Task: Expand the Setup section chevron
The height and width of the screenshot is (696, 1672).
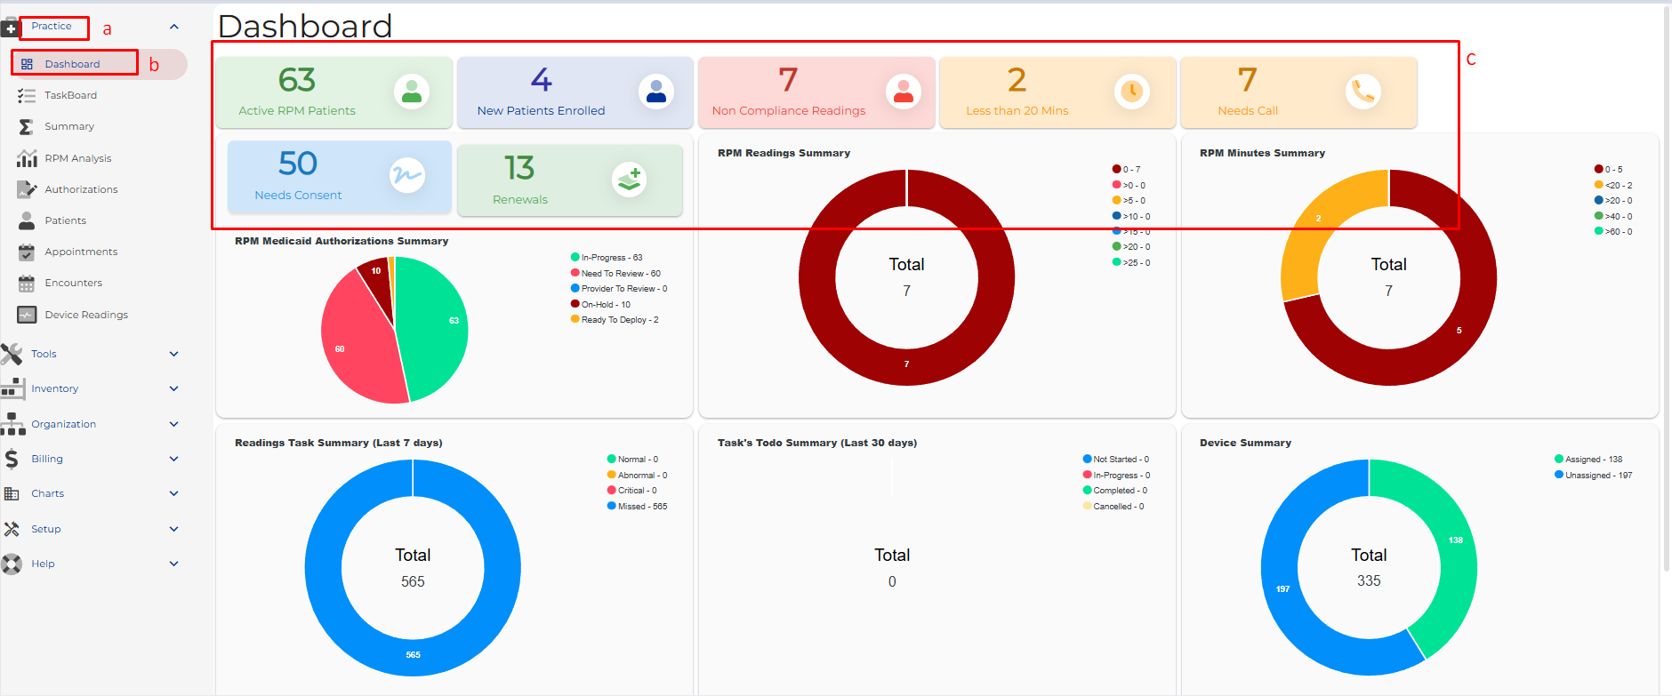Action: (x=174, y=529)
